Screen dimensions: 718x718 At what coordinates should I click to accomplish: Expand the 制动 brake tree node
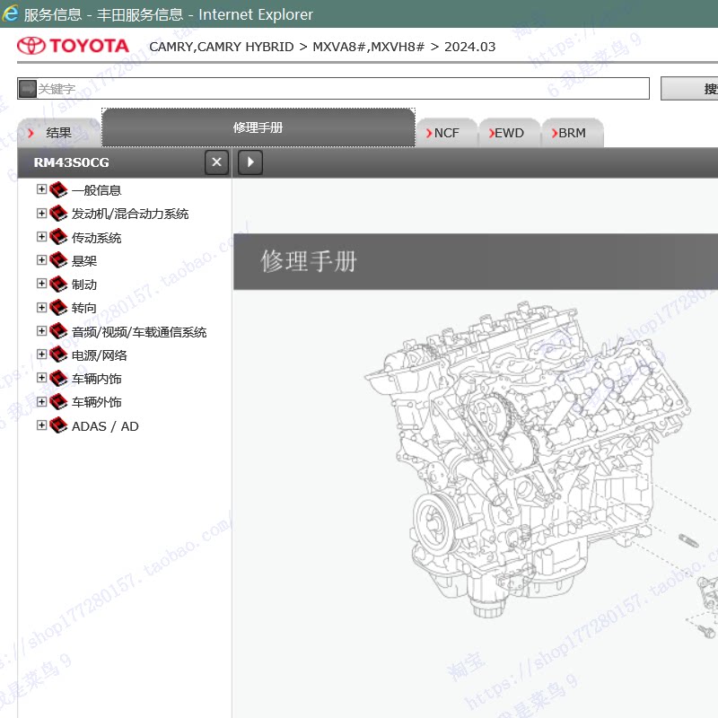pyautogui.click(x=41, y=284)
